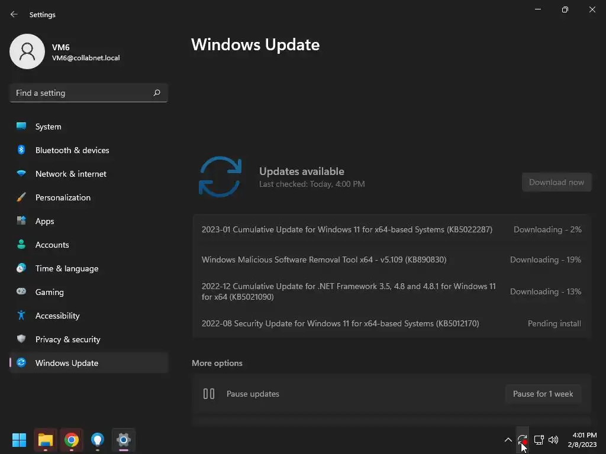Open File Explorer from taskbar
This screenshot has height=454, width=606.
click(x=45, y=440)
